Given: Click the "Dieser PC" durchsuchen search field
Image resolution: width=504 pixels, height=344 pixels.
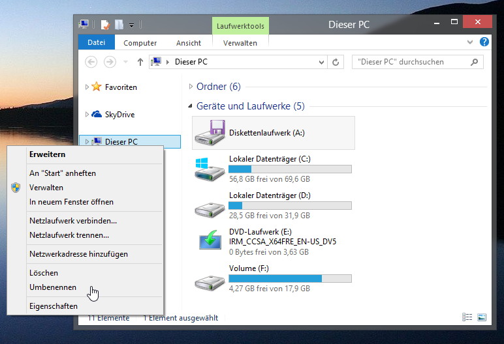Looking at the screenshot, I should point(418,62).
